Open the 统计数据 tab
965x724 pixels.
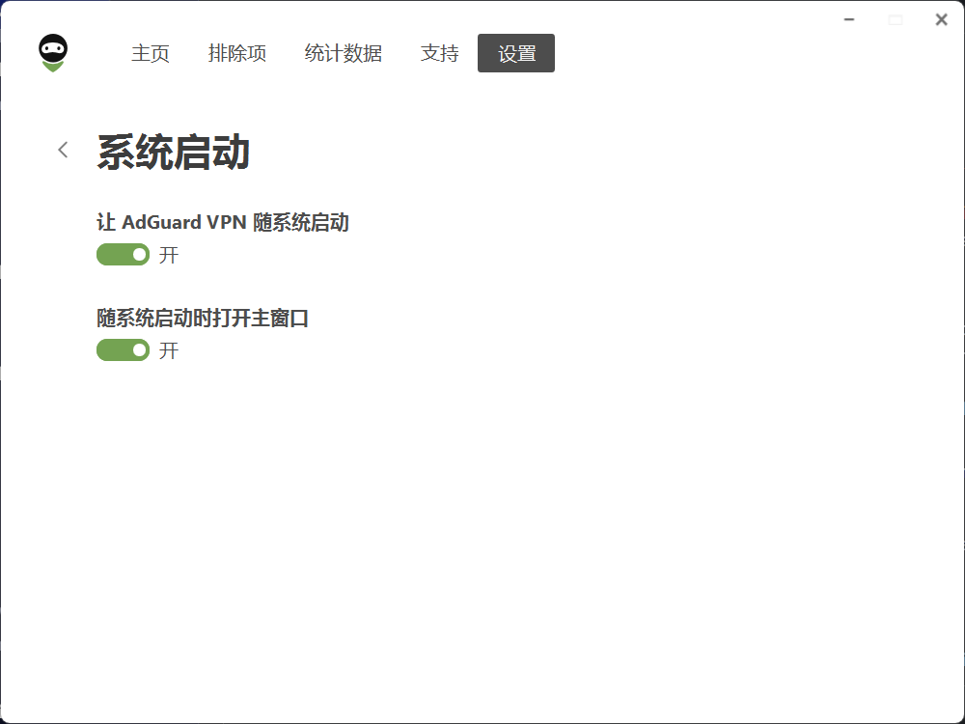point(343,53)
